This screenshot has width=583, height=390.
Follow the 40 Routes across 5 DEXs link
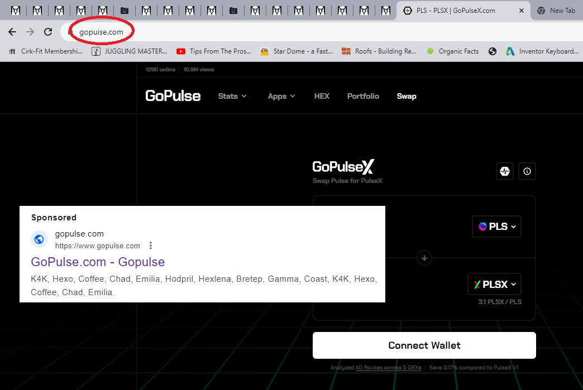(388, 368)
